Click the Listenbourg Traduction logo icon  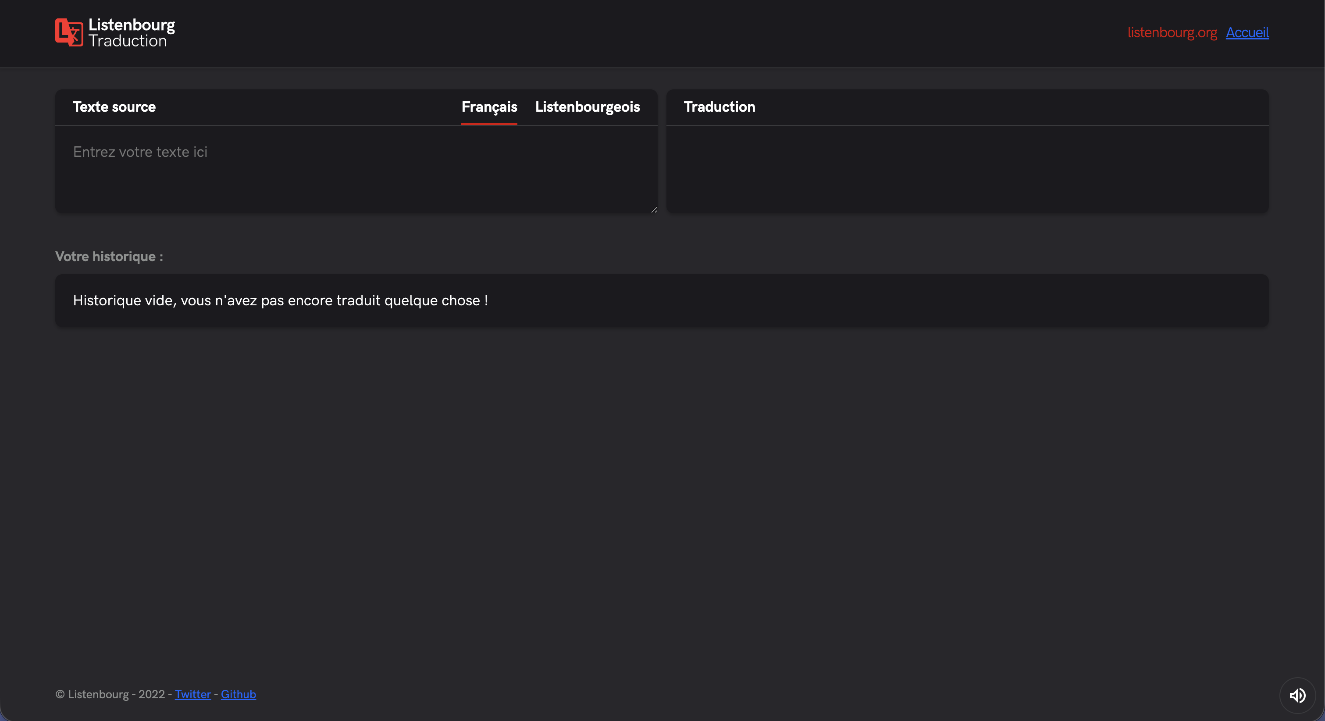(x=69, y=32)
